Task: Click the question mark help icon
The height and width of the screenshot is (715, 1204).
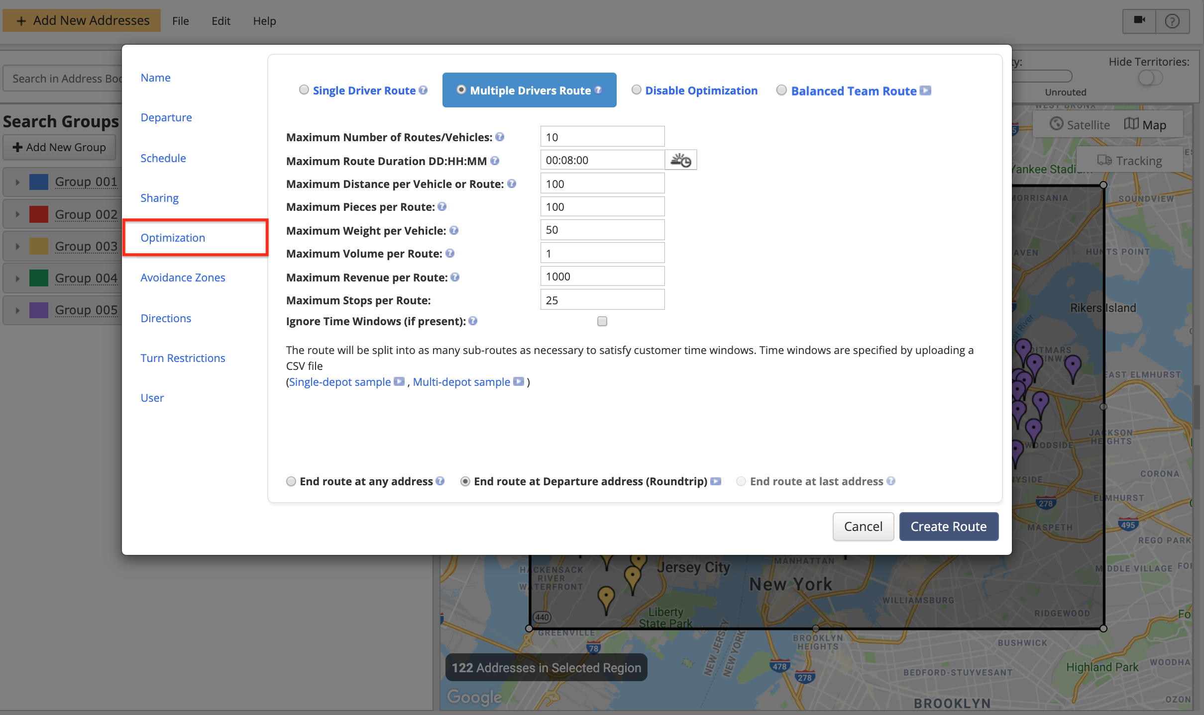Action: click(1172, 21)
